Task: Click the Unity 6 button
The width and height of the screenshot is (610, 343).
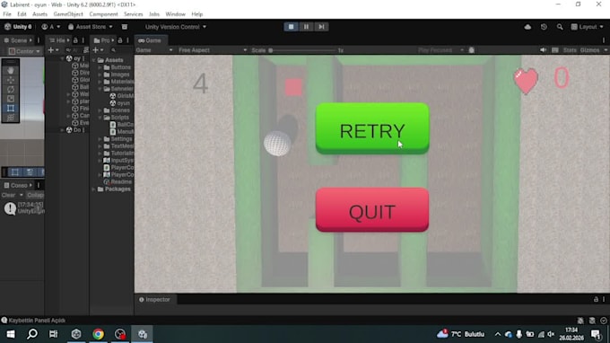Action: [18, 27]
